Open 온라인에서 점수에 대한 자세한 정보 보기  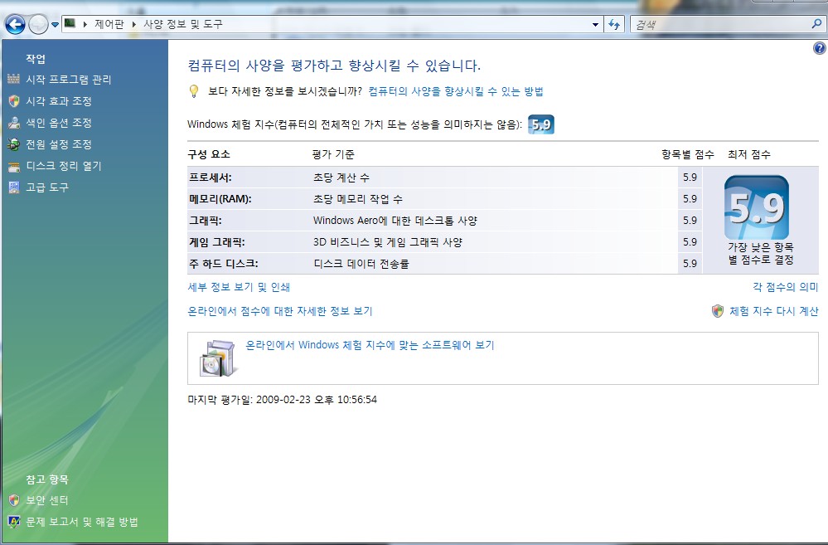(280, 311)
